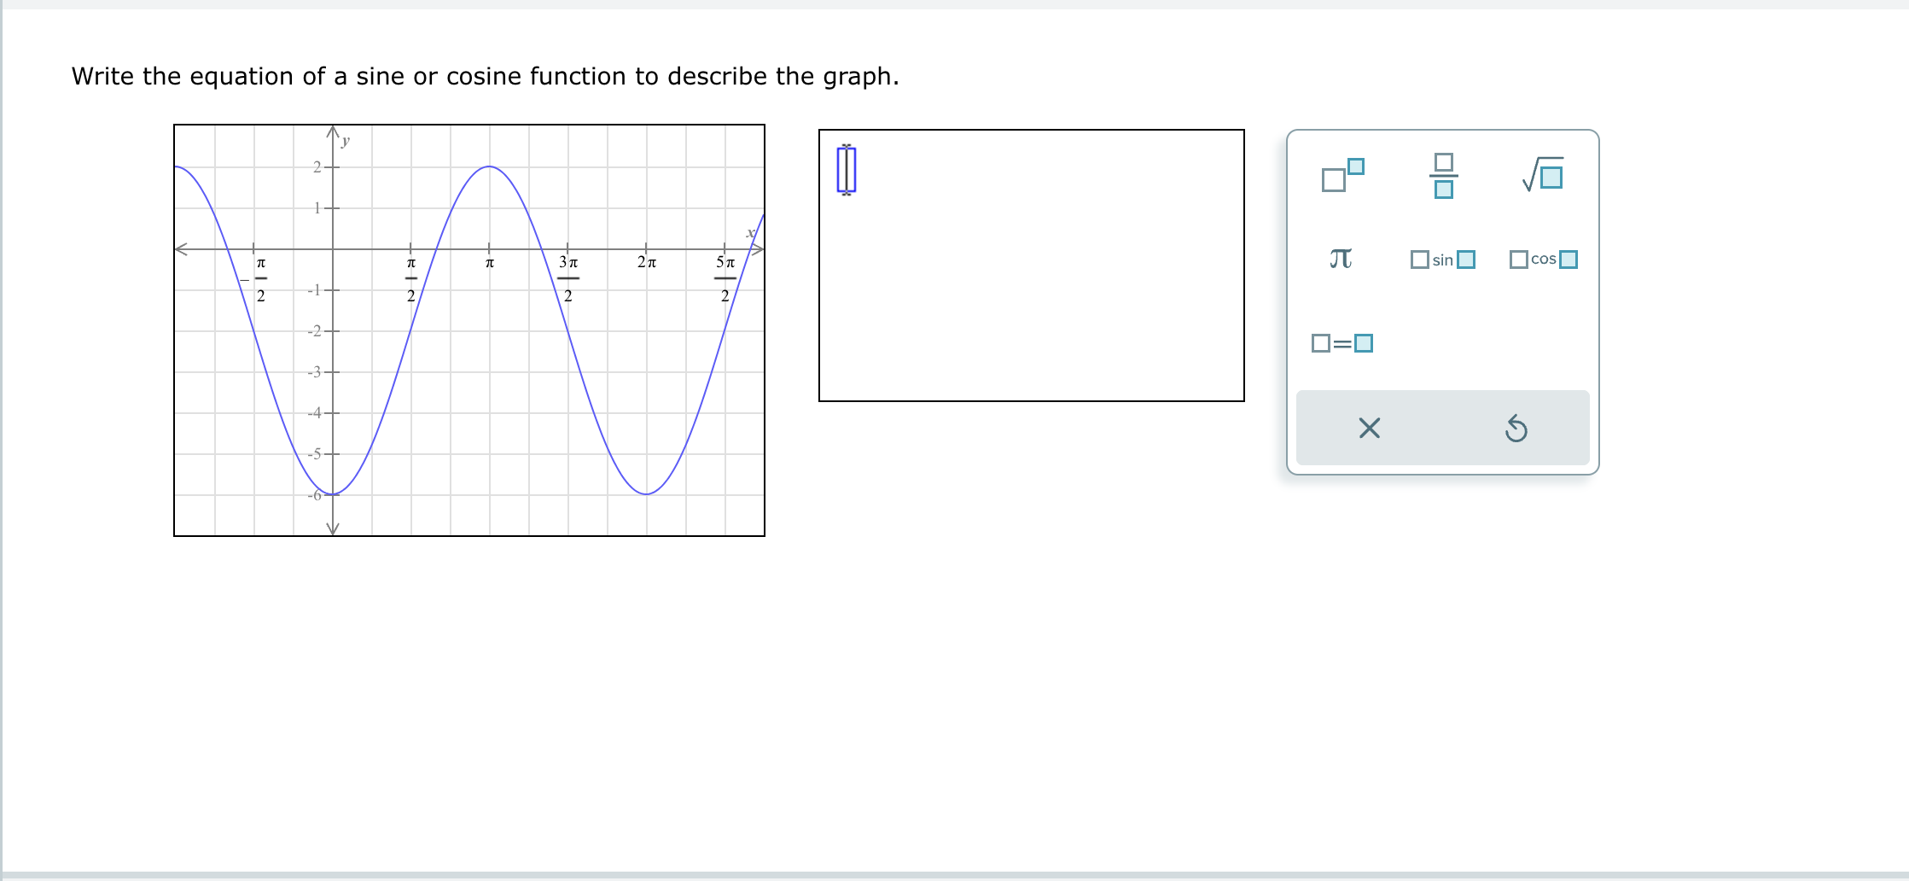Click the sin argument placeholder square

[1464, 260]
